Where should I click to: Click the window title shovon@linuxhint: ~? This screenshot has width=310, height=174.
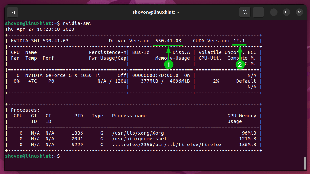(x=156, y=12)
